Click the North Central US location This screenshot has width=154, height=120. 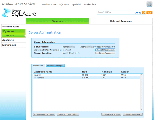pos(71,53)
